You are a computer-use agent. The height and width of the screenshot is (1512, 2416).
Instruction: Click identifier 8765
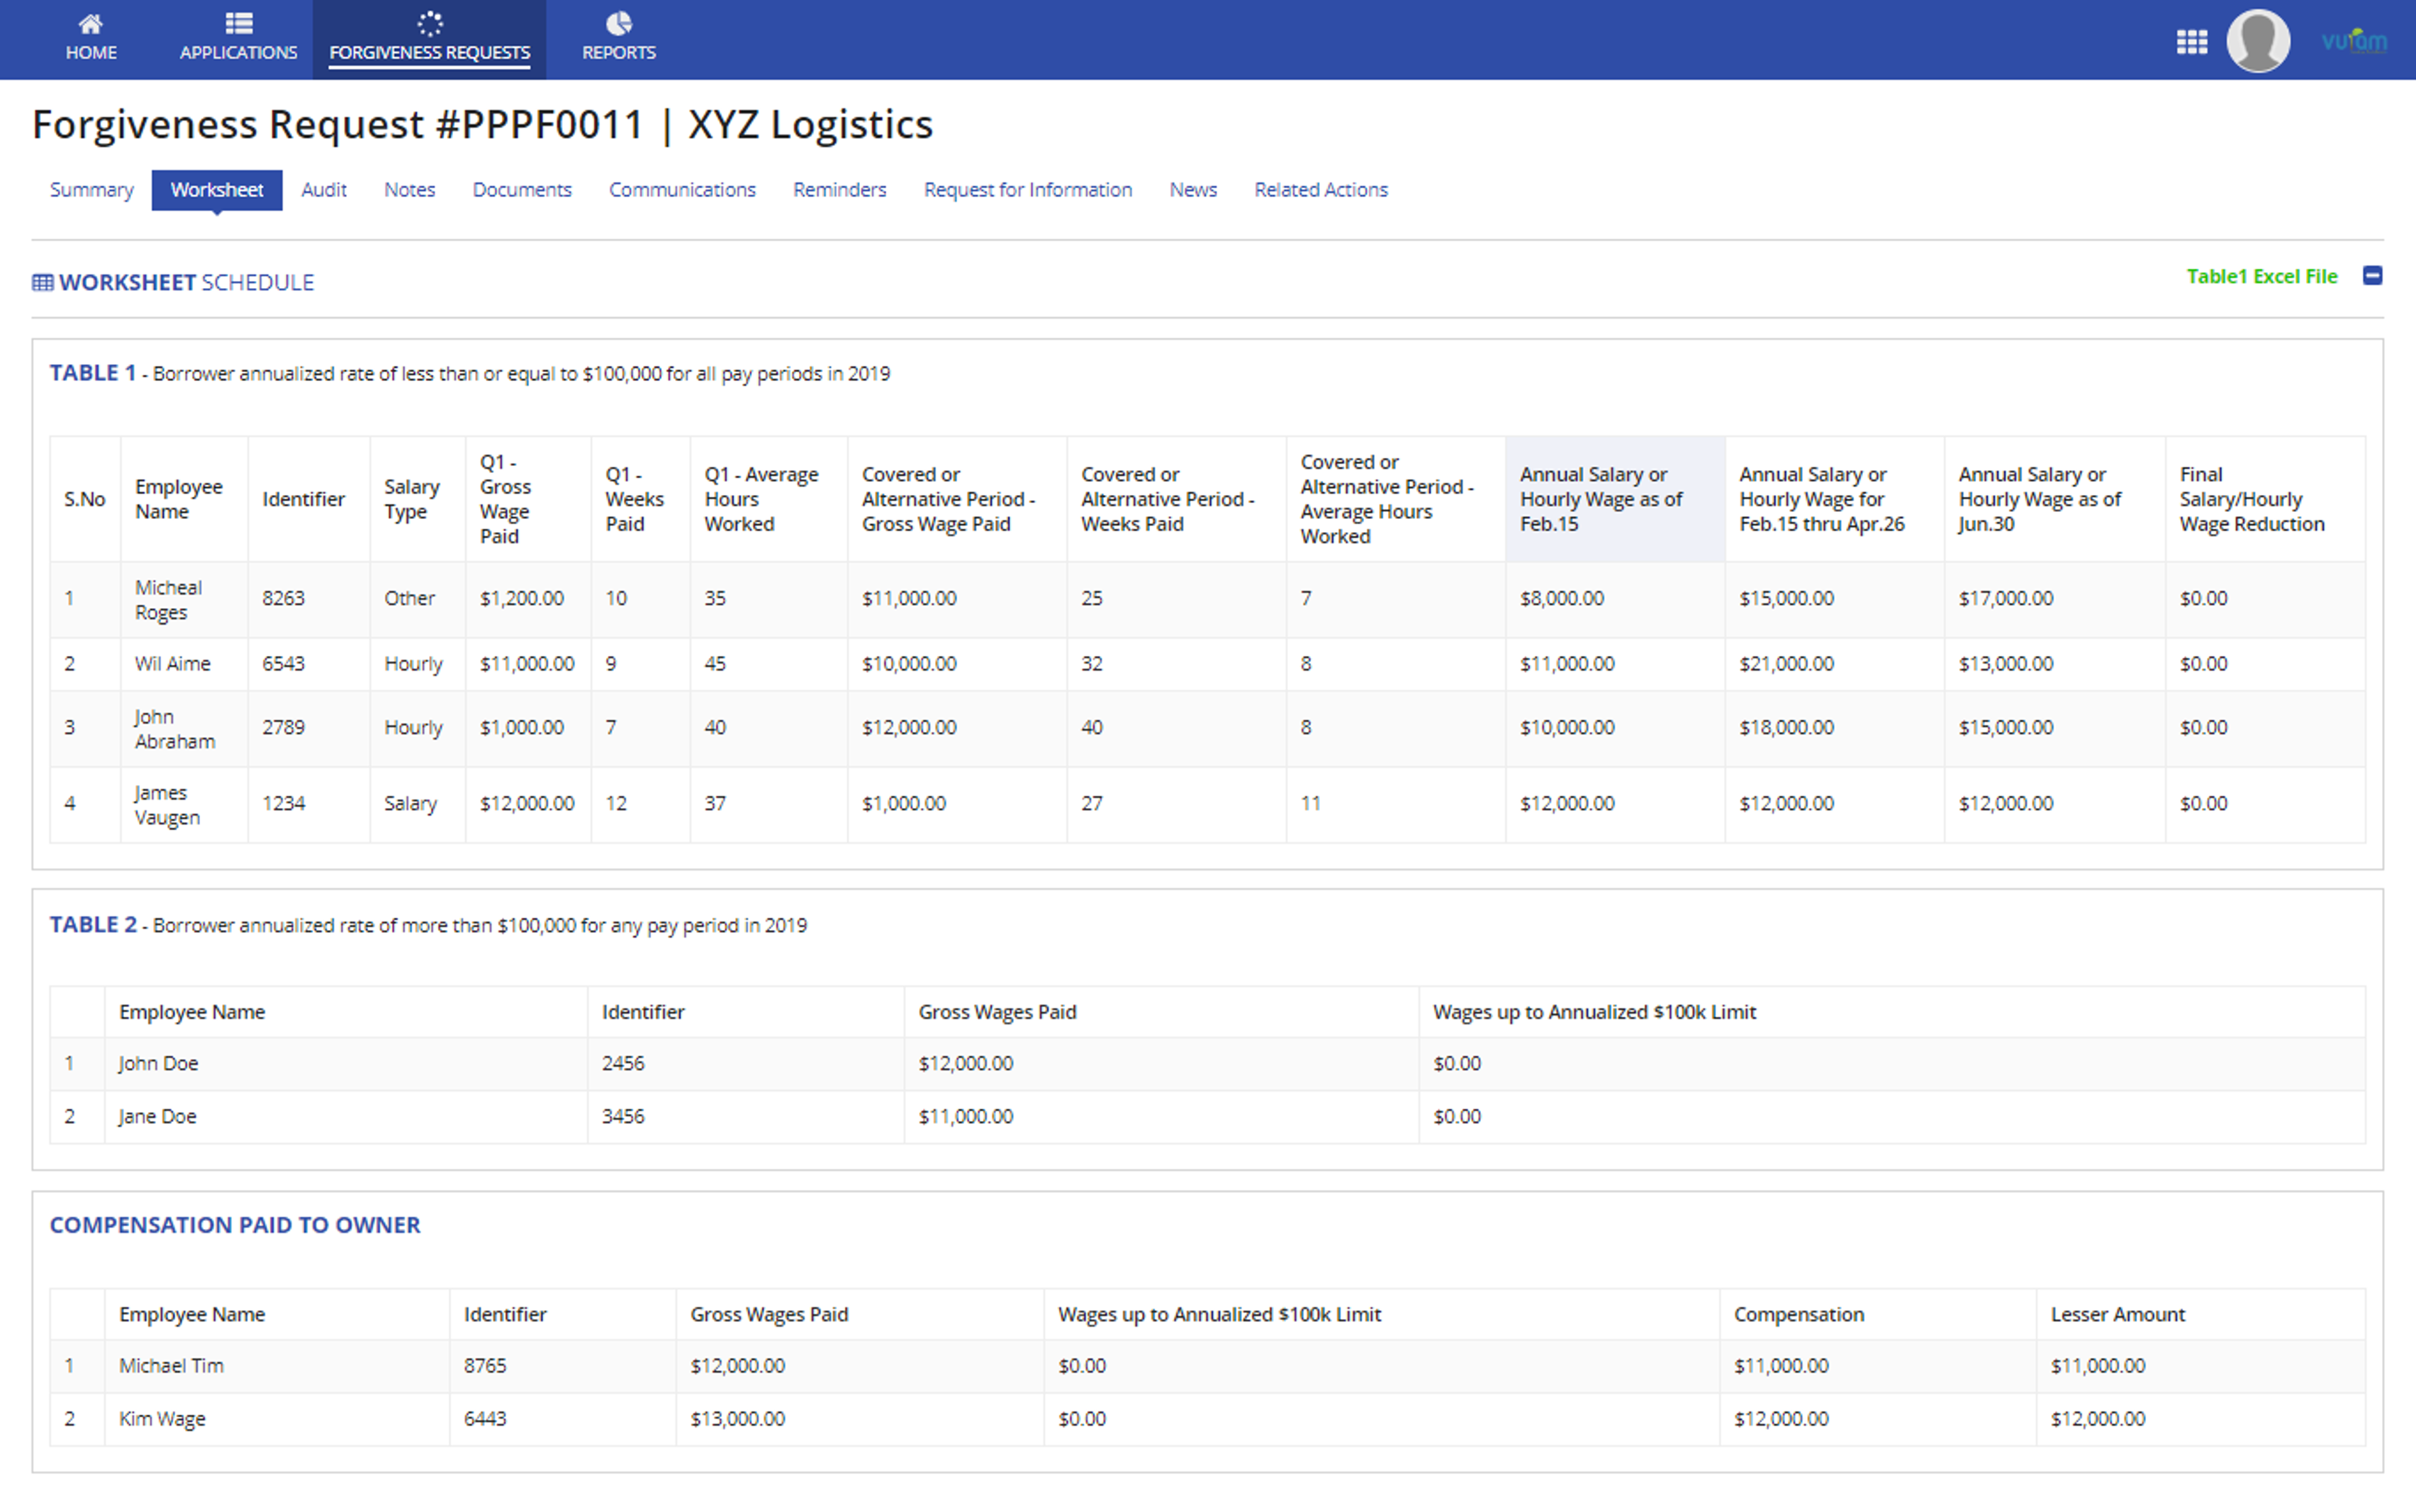point(484,1366)
